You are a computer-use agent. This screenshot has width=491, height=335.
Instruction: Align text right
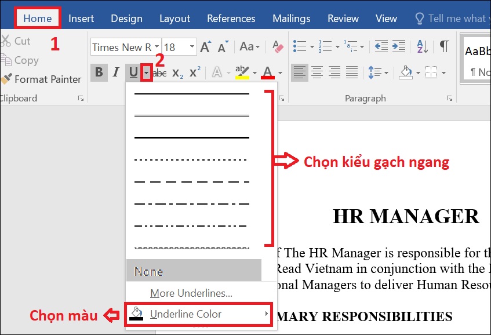334,72
